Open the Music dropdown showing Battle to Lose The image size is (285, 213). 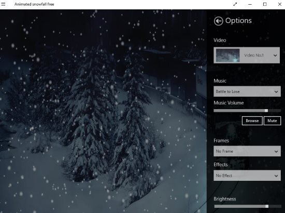tap(247, 91)
